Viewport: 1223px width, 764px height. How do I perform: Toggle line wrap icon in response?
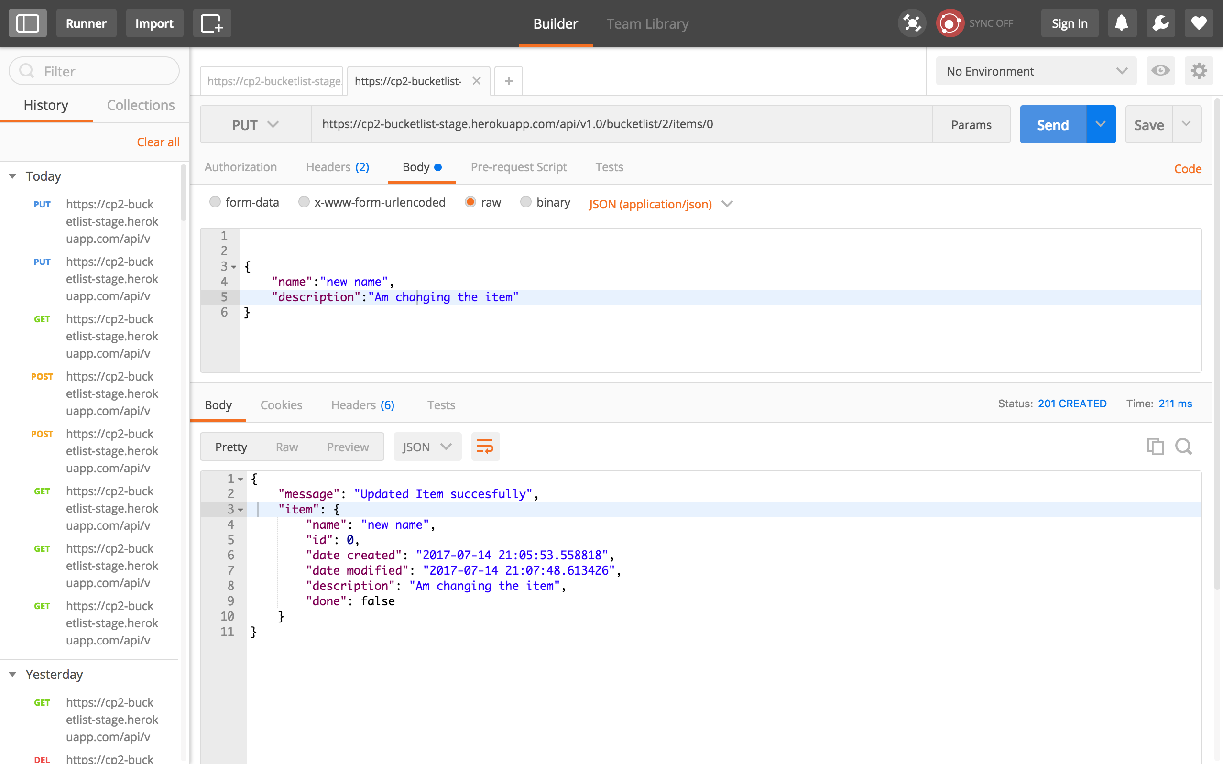485,447
